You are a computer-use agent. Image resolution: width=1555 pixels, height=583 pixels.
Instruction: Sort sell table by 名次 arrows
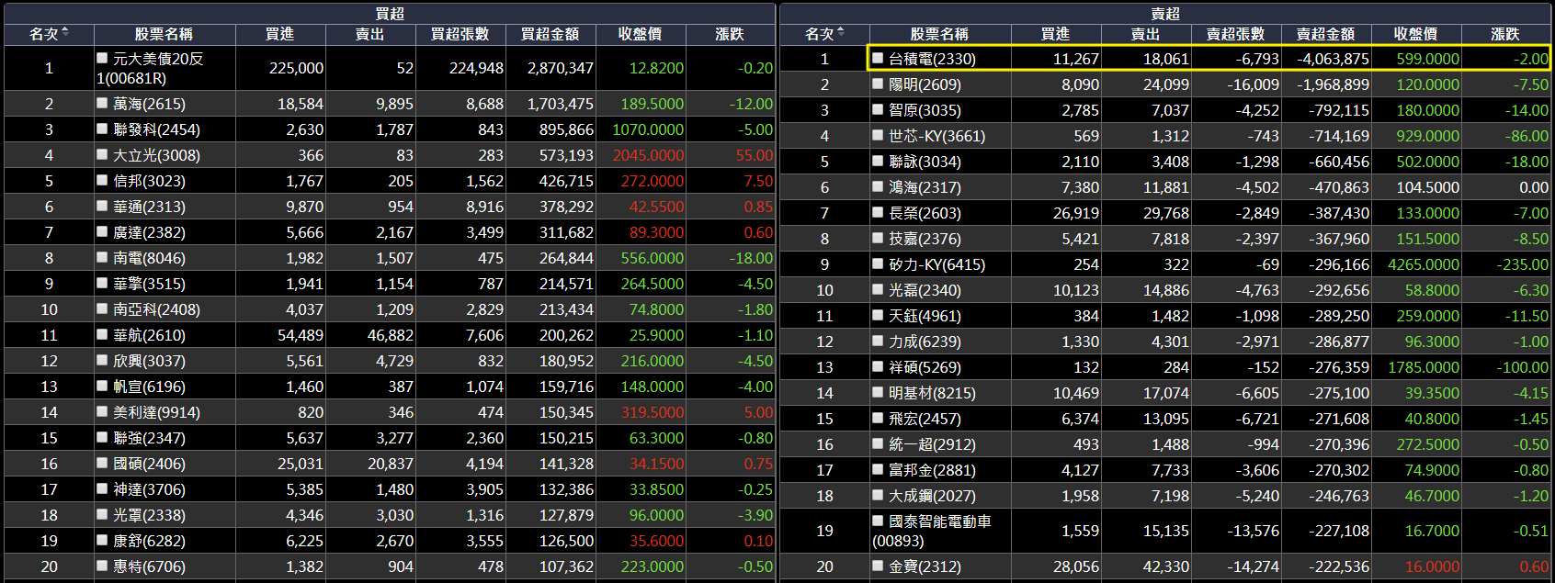click(x=841, y=33)
